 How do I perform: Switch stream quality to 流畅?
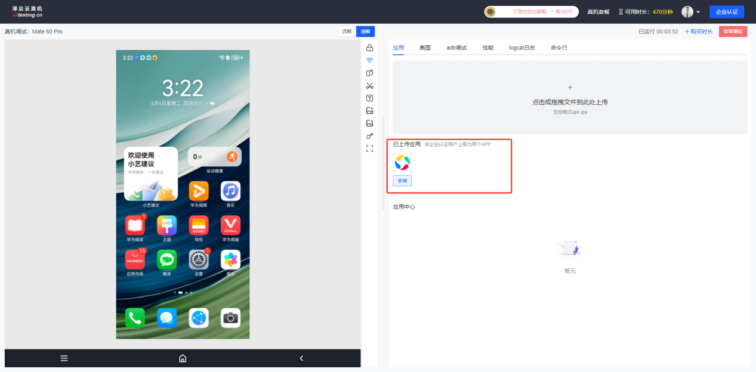click(347, 32)
